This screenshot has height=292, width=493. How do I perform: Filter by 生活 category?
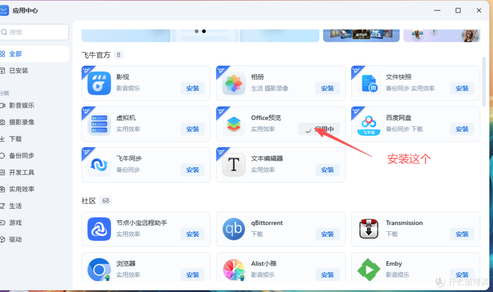[x=34, y=206]
